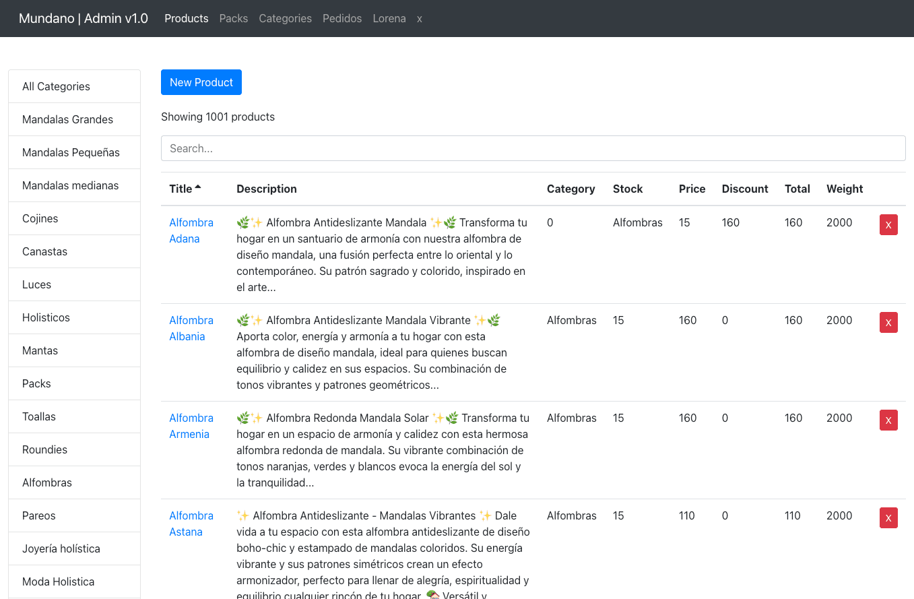This screenshot has width=914, height=599.
Task: Click the New Product button
Action: click(x=201, y=82)
